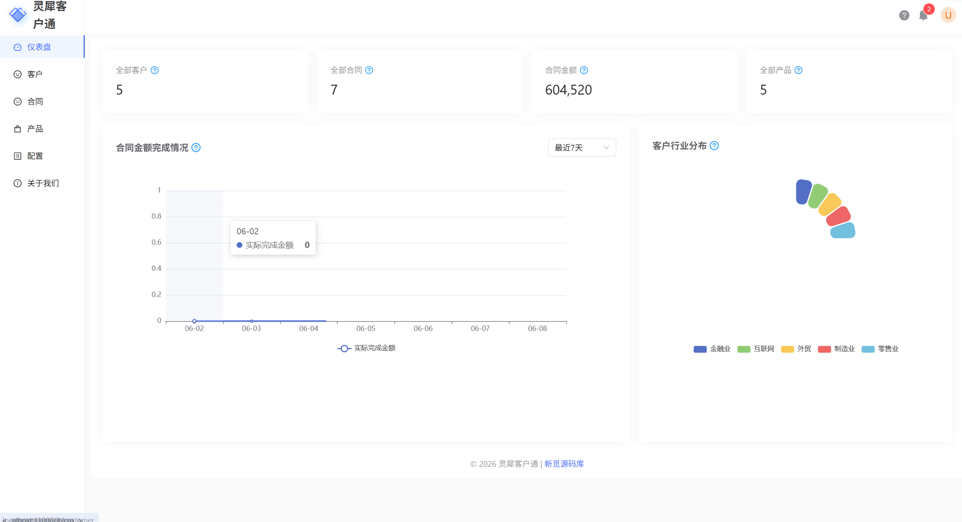Go to the 配置 menu item
962x522 pixels.
(x=42, y=156)
